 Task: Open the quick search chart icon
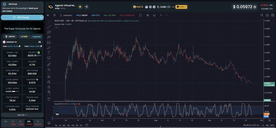[x=262, y=15]
